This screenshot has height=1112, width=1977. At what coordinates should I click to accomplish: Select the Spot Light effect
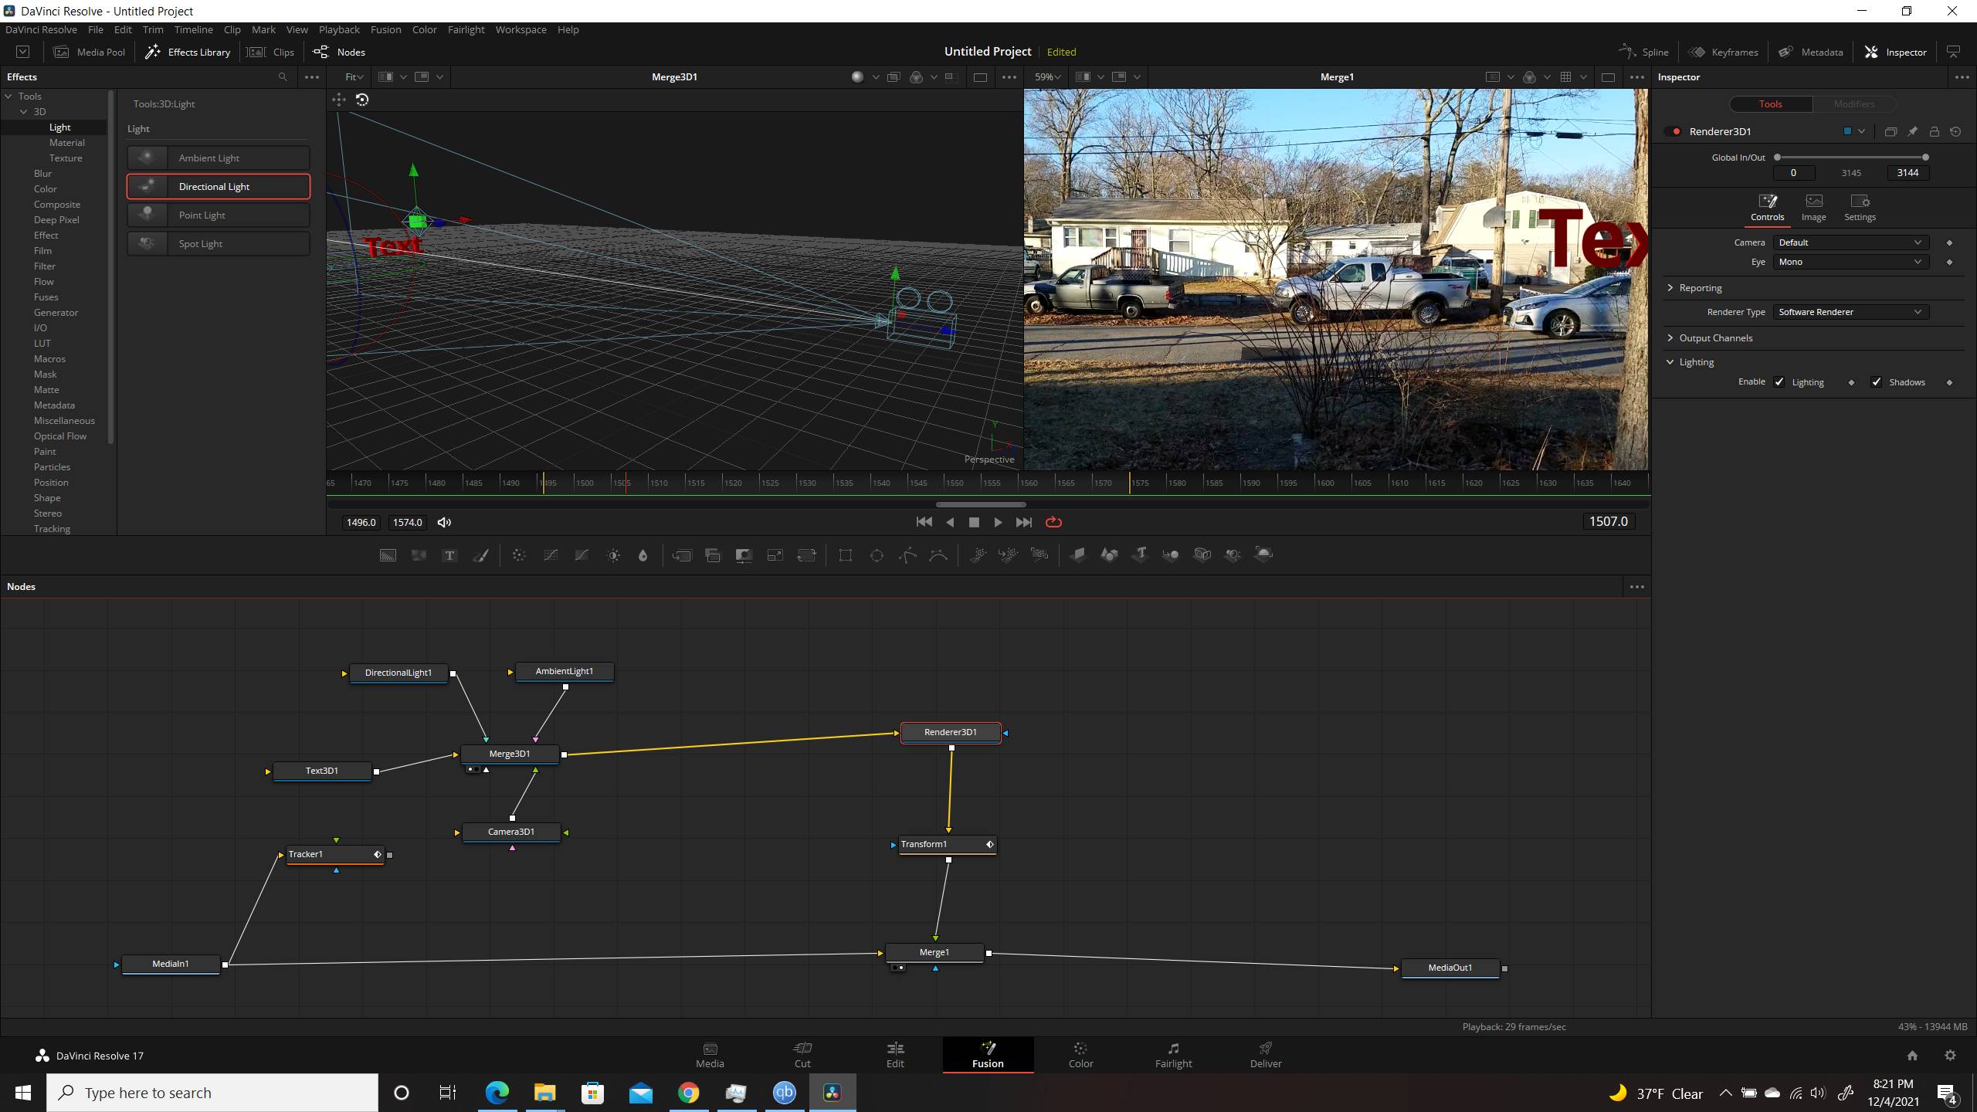pyautogui.click(x=219, y=243)
